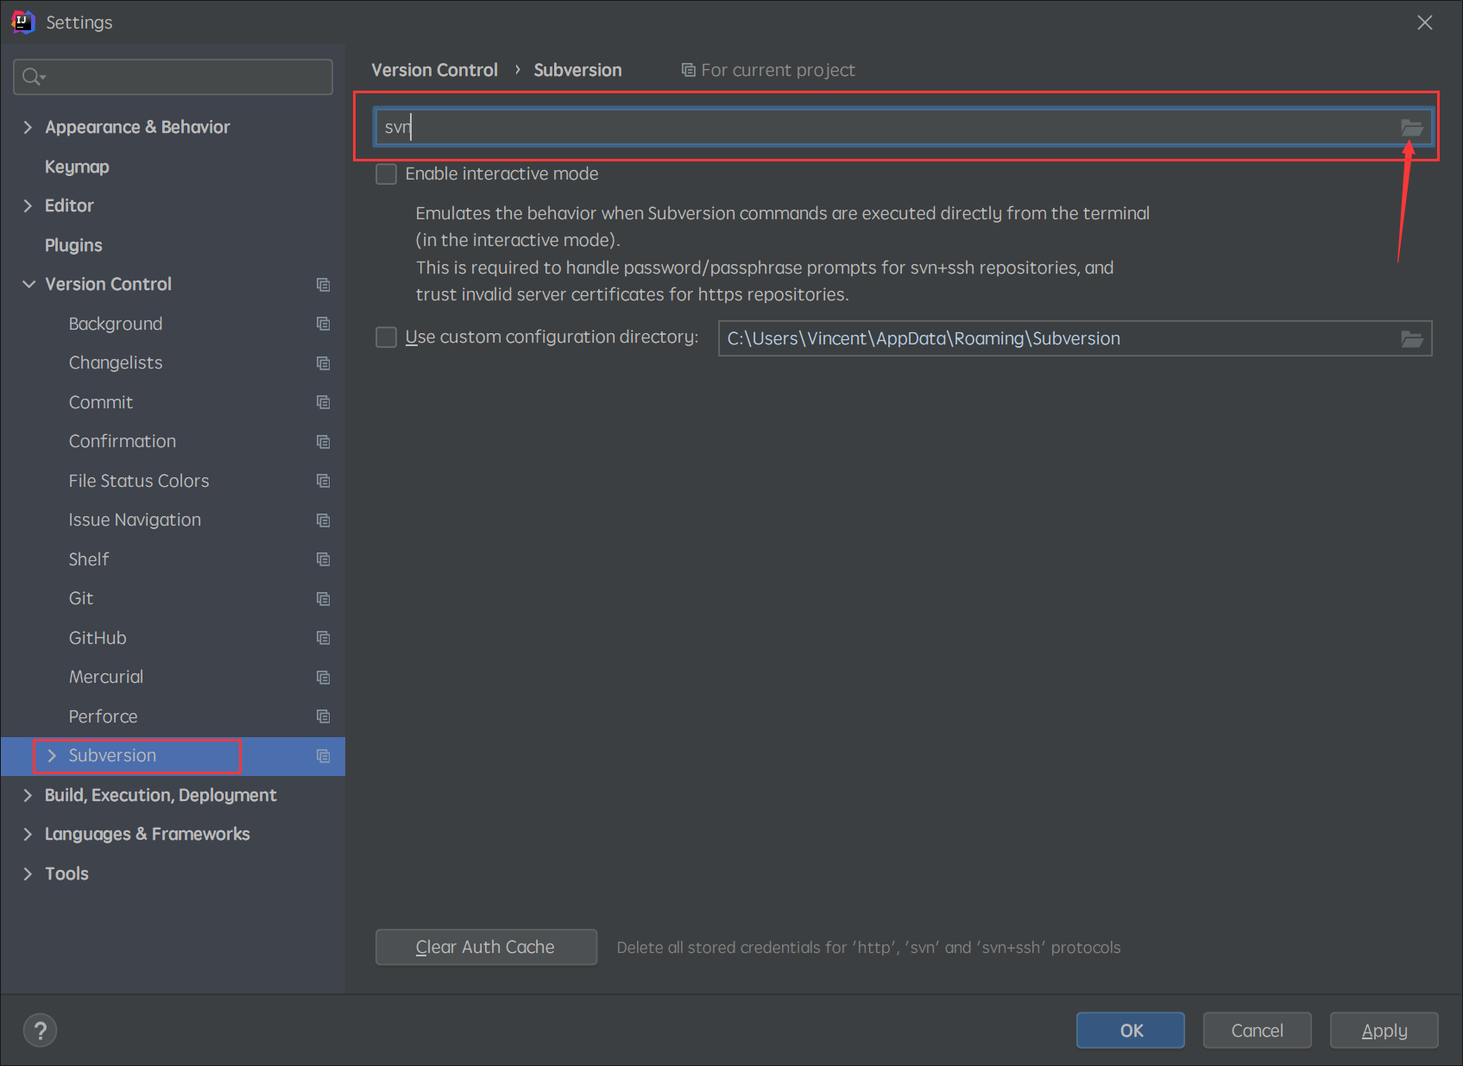This screenshot has width=1463, height=1066.
Task: Click the project-level icon next to Issue Navigation
Action: [324, 520]
